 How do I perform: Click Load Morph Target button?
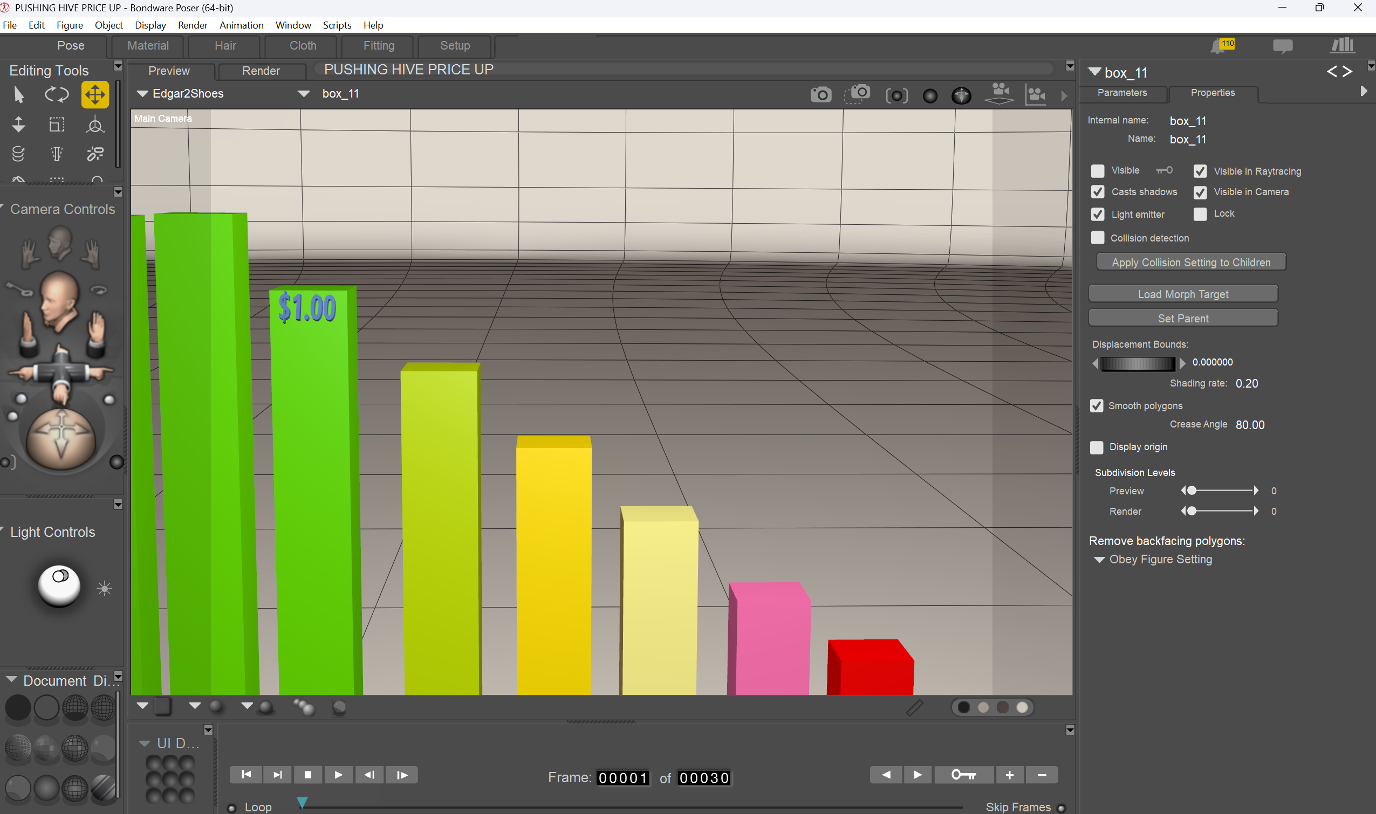pyautogui.click(x=1183, y=294)
